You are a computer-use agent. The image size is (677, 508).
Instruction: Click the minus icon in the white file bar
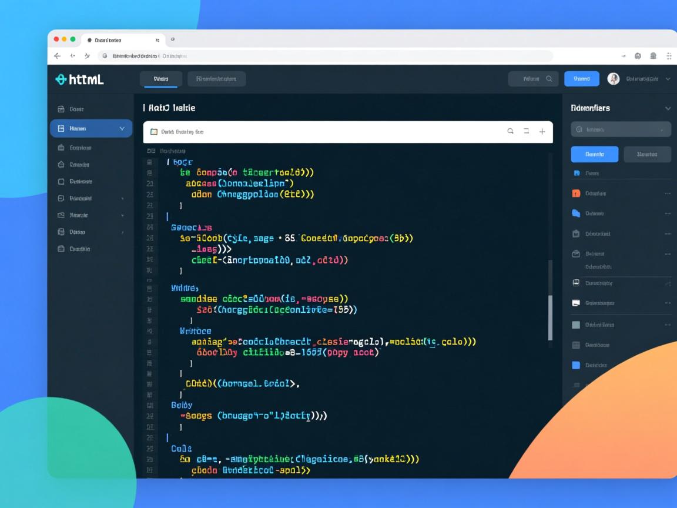526,132
